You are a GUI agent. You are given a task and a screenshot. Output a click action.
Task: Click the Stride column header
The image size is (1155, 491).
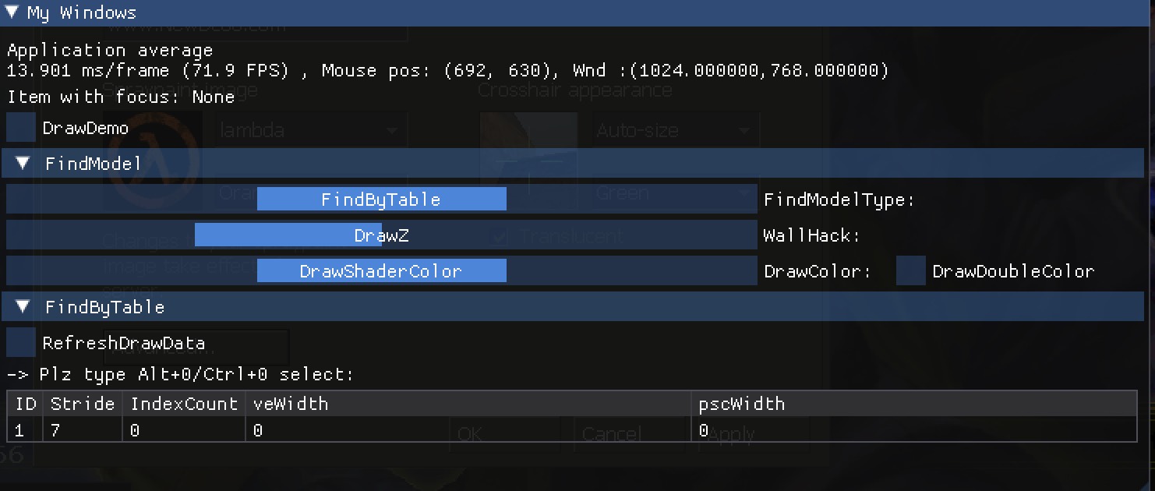coord(83,404)
